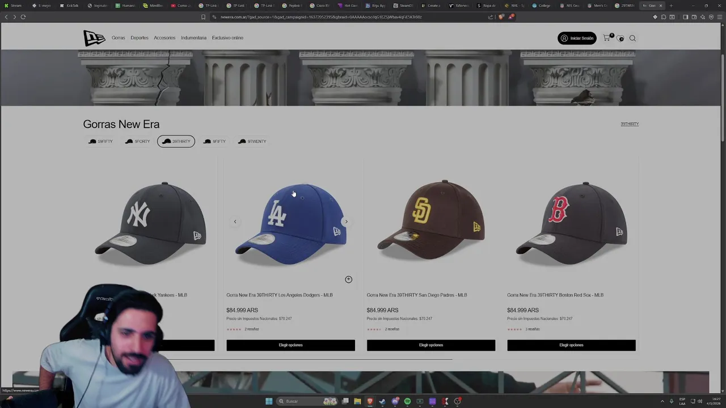The image size is (726, 408).
Task: Select the 39THIRTY cap style tab
Action: (x=176, y=141)
